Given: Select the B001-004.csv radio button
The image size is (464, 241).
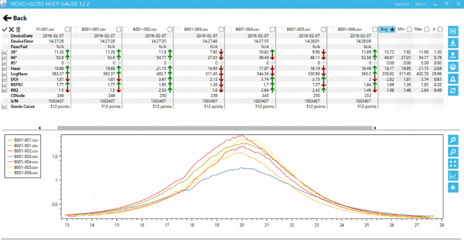Looking at the screenshot, I should click(x=272, y=29).
